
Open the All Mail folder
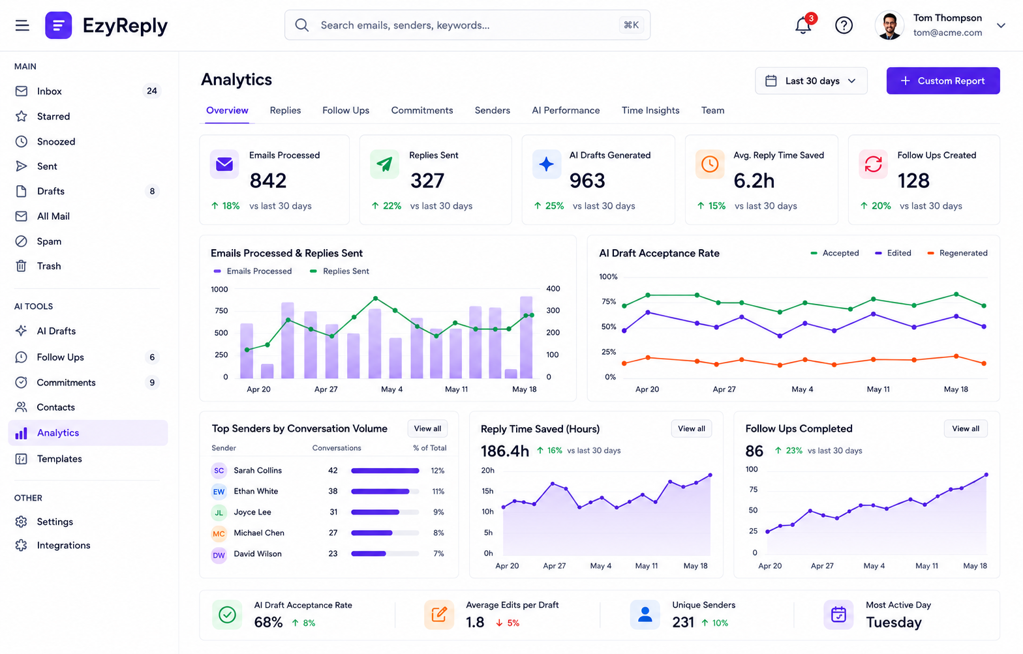coord(87,216)
